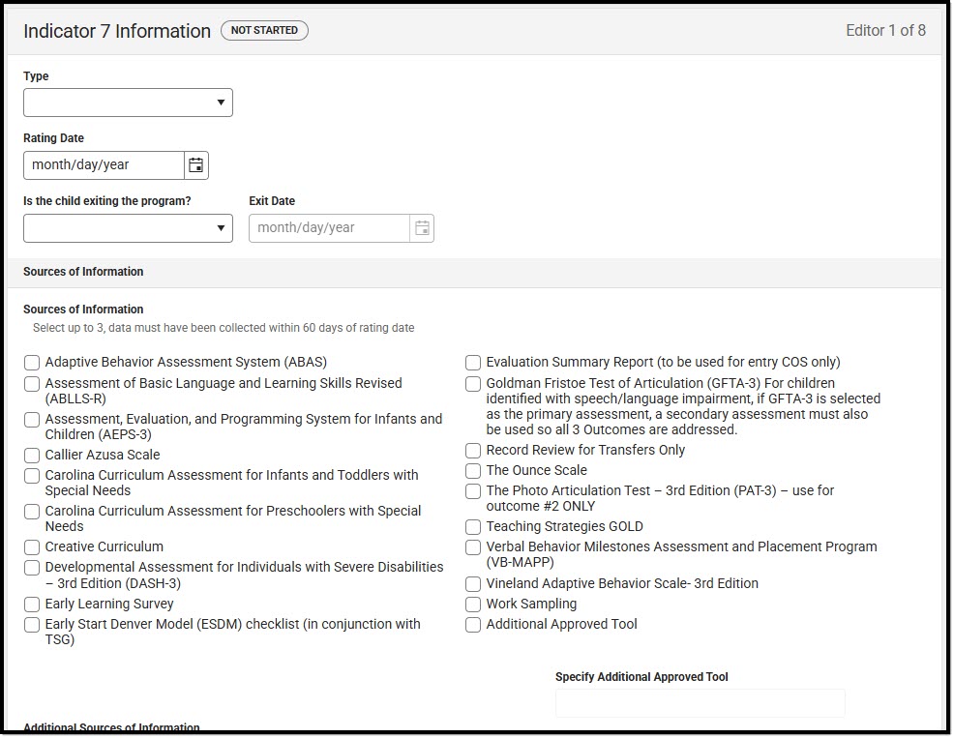Viewport: 954px width, 738px height.
Task: Select Carolina Curriculum for Infants and Toddlers
Action: [x=32, y=476]
